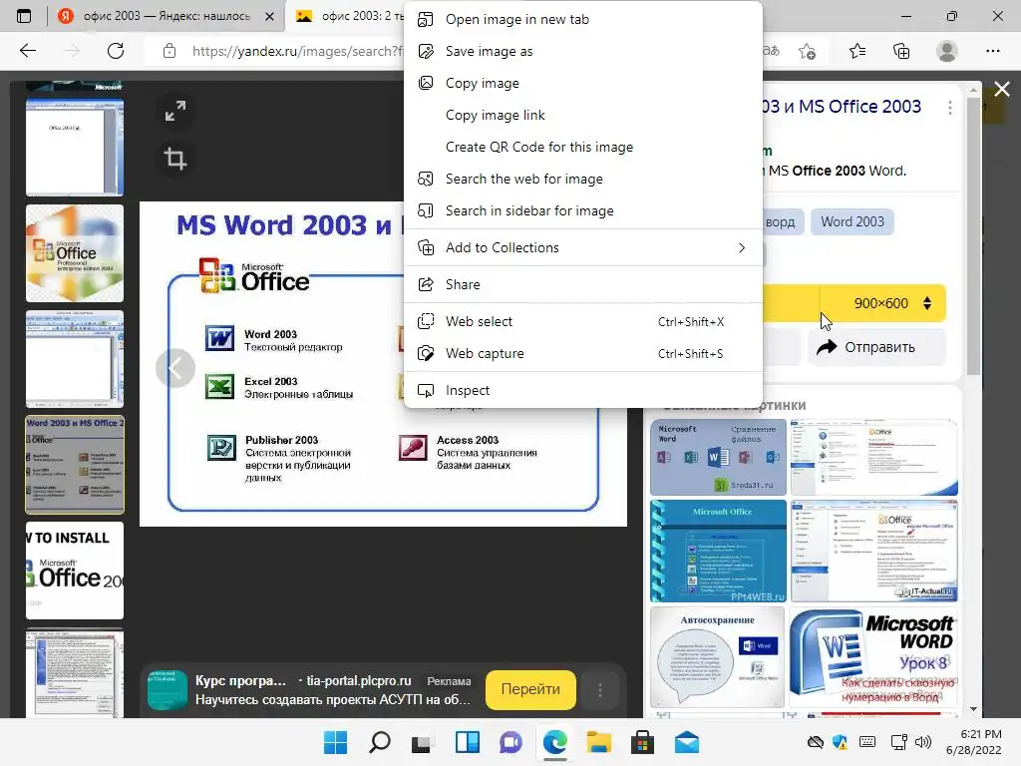Open the Favorites list icon
This screenshot has width=1021, height=766.
coord(856,51)
